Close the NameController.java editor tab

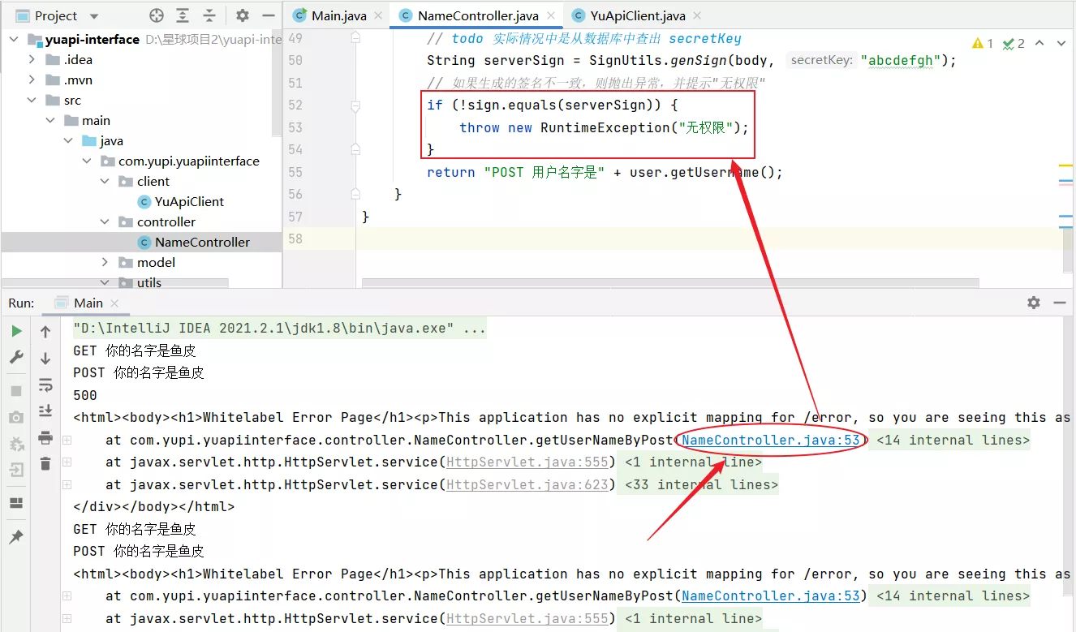click(x=552, y=15)
